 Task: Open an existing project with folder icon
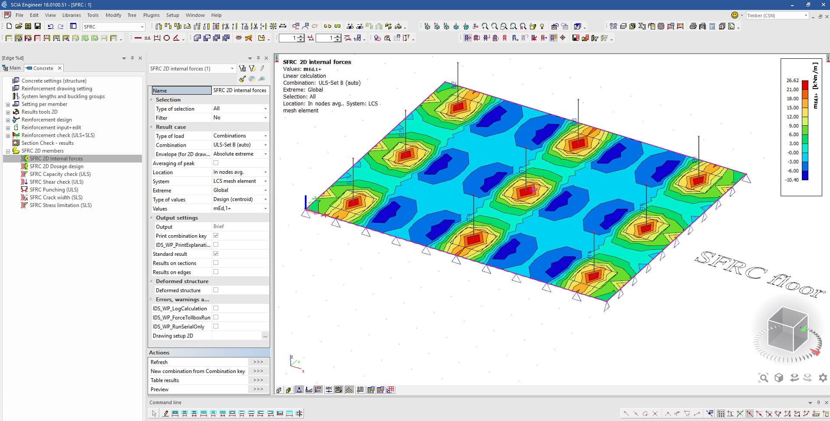click(x=19, y=26)
